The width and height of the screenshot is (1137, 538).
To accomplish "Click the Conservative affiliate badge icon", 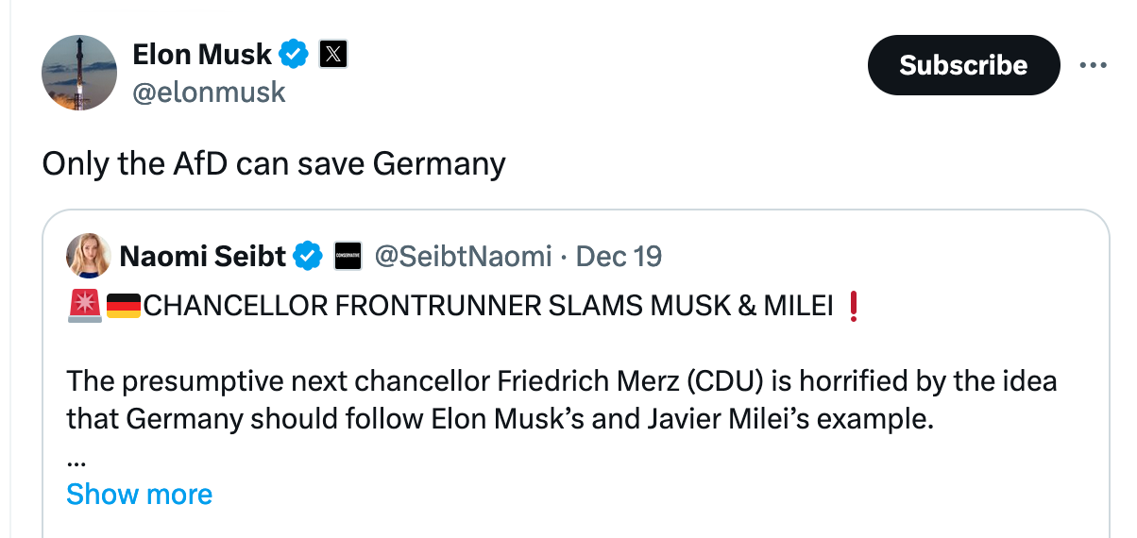I will [x=349, y=256].
